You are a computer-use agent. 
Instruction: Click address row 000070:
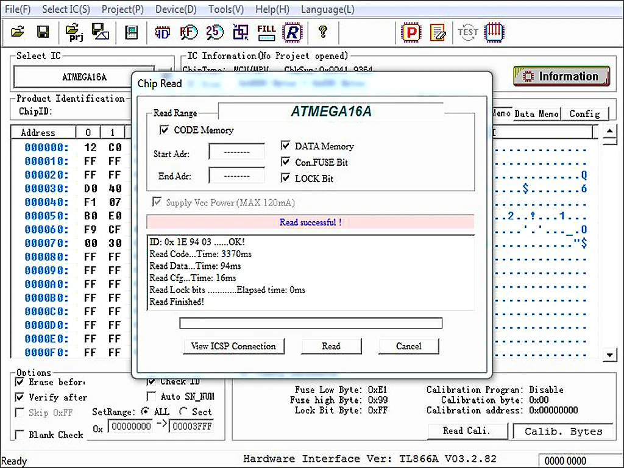point(46,243)
